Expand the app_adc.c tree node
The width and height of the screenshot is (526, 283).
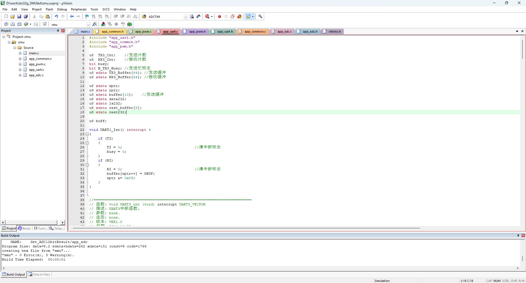click(x=20, y=75)
